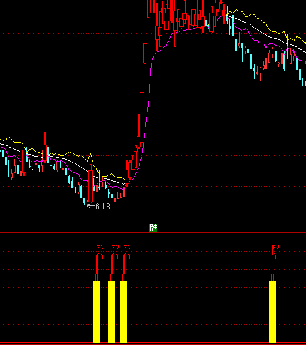Screen dimensions: 306x345
Task: Click the green 跌 marker icon
Action: 154,227
